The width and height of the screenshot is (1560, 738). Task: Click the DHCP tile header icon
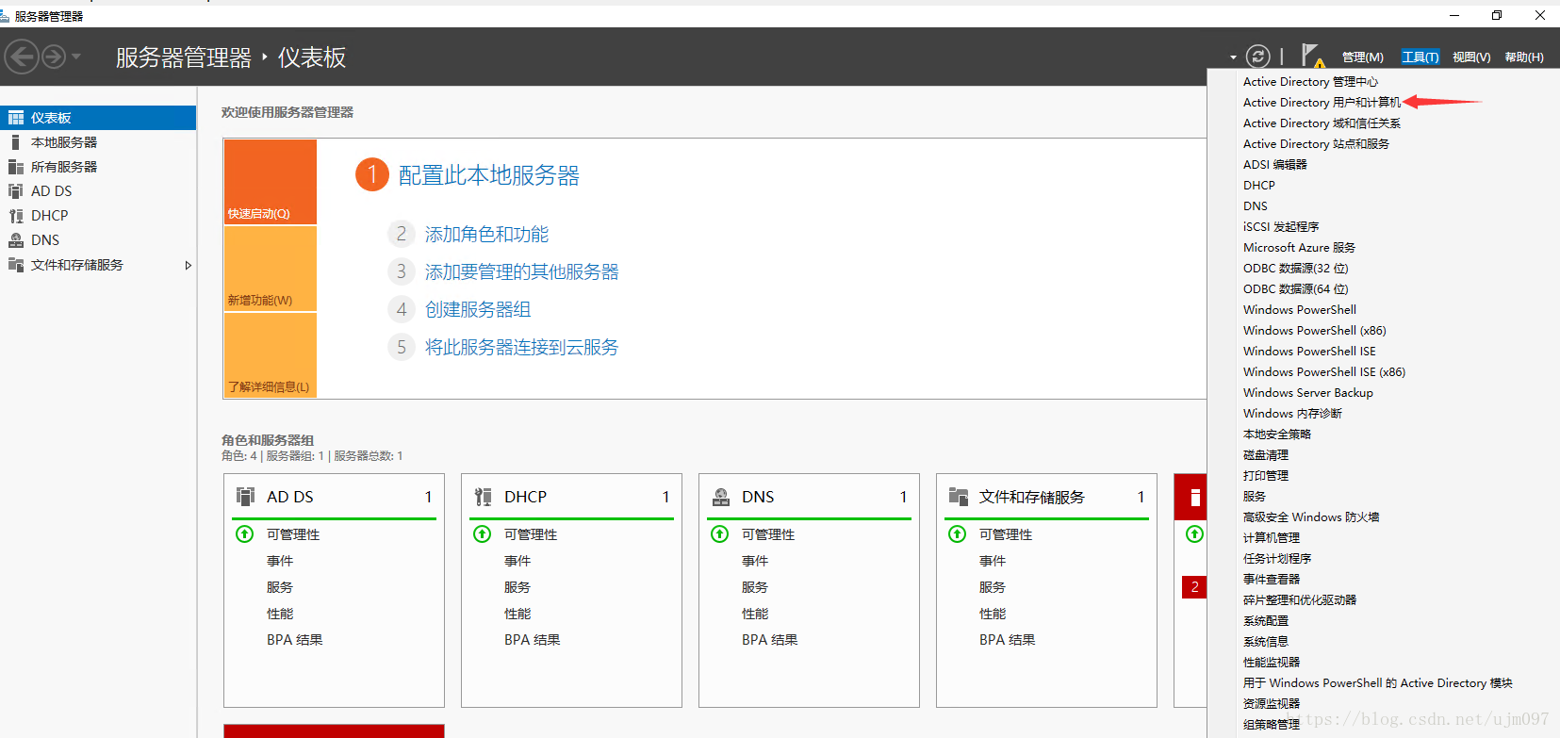point(484,497)
